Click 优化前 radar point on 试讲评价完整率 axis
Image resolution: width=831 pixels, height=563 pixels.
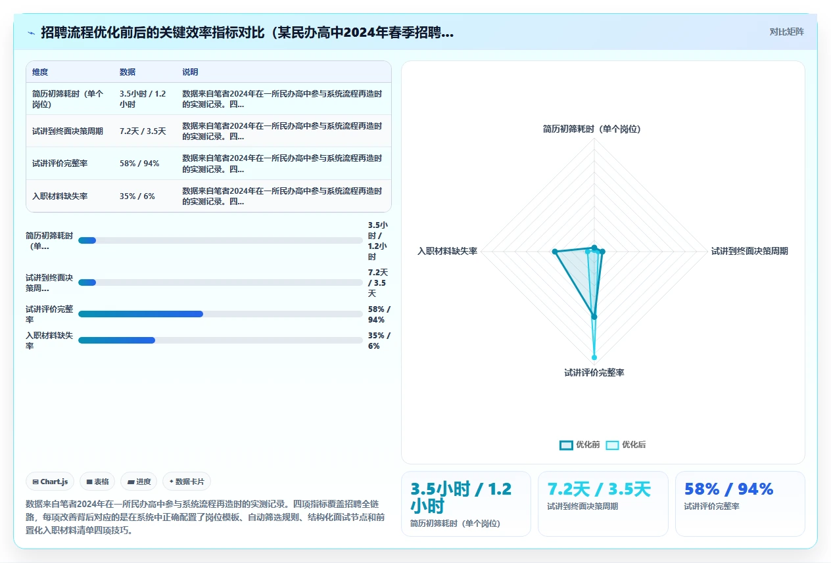click(594, 317)
